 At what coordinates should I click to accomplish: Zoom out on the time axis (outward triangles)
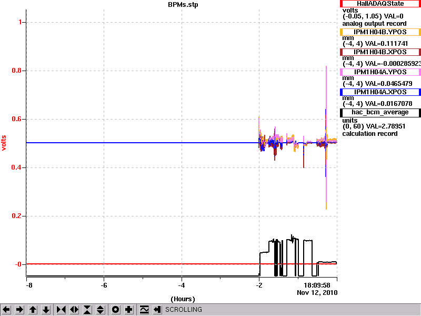(74, 310)
